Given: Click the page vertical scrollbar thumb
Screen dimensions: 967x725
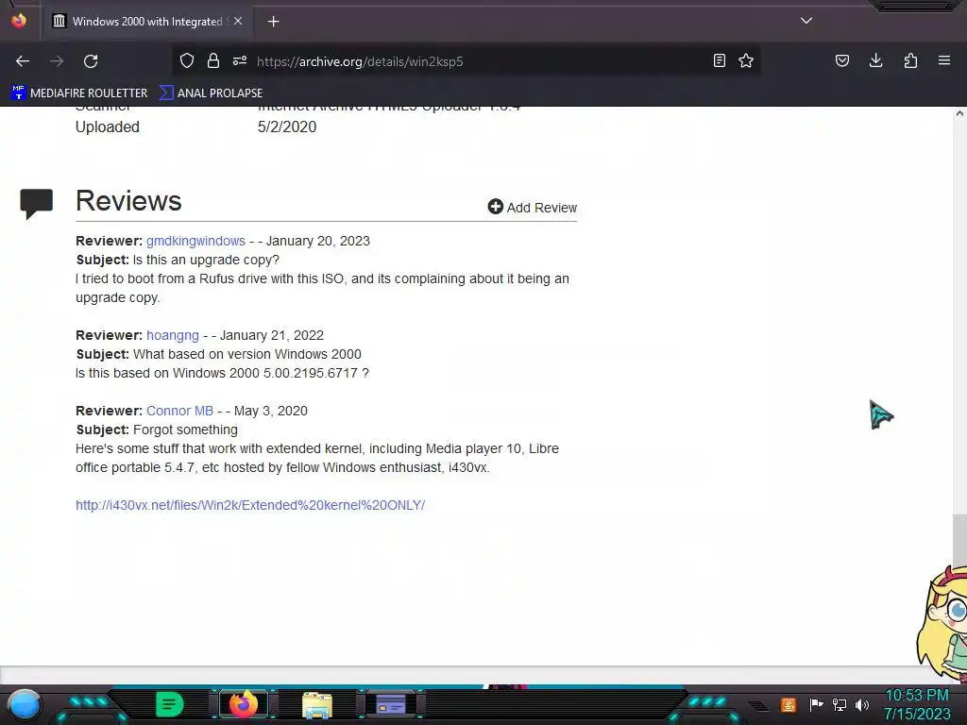Looking at the screenshot, I should pos(959,538).
